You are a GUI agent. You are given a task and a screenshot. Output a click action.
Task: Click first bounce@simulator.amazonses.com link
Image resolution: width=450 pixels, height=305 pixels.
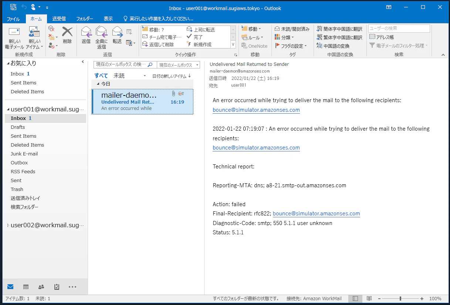tap(256, 110)
